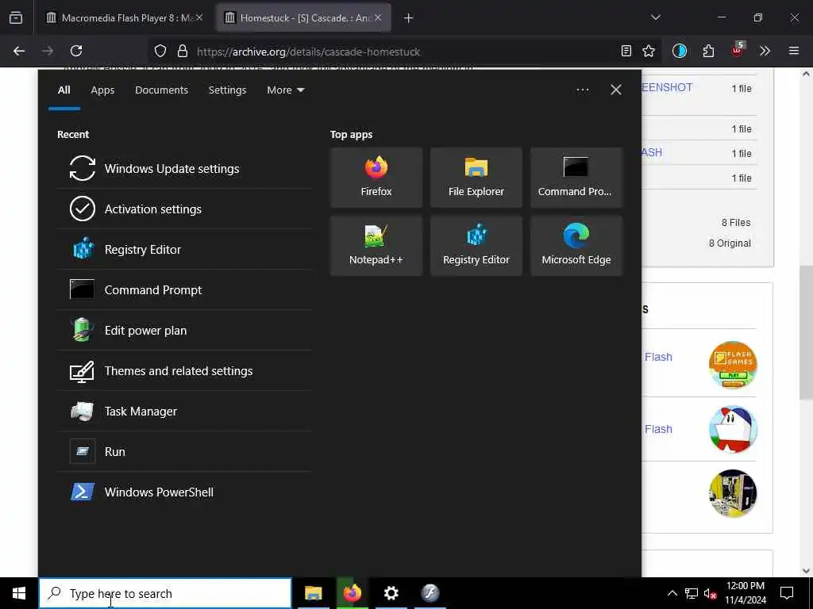Screen dimensions: 813x609
Task: Open Themes and related settings
Action: (x=184, y=370)
